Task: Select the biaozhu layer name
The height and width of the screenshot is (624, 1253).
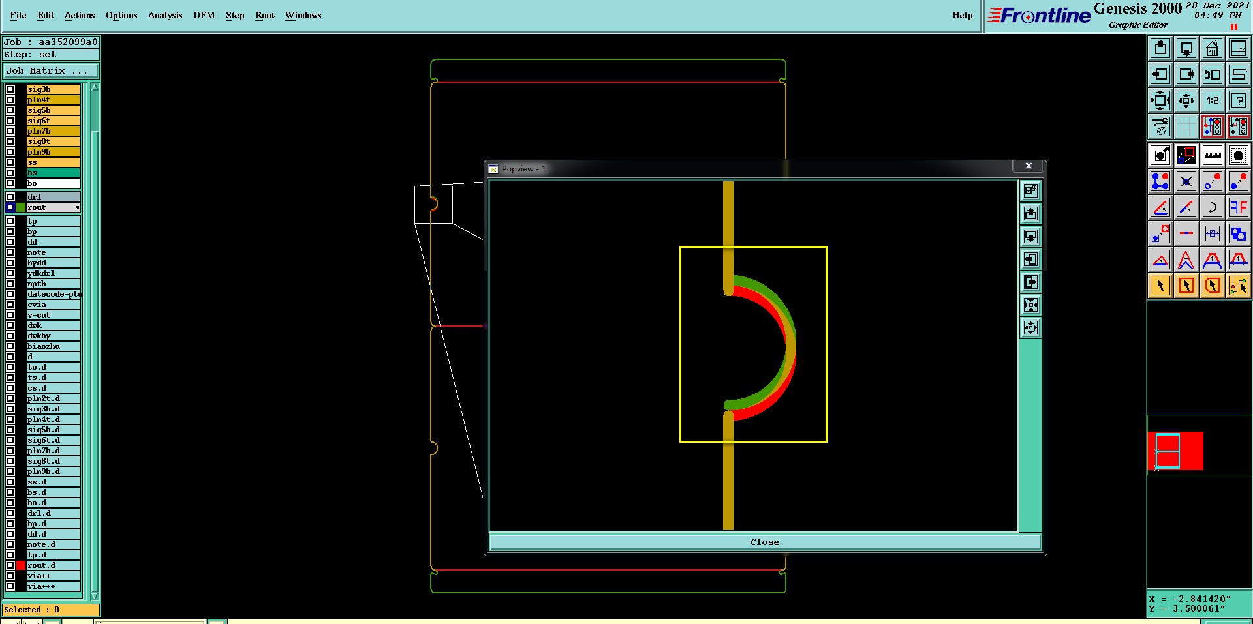Action: 53,346
